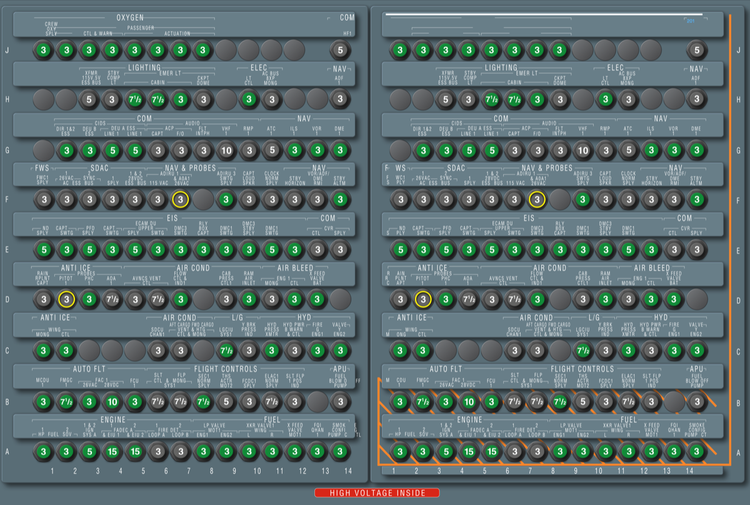
Task: Select yellow-ringed ADIRU 1 26VAC breaker, left panel
Action: coord(180,199)
